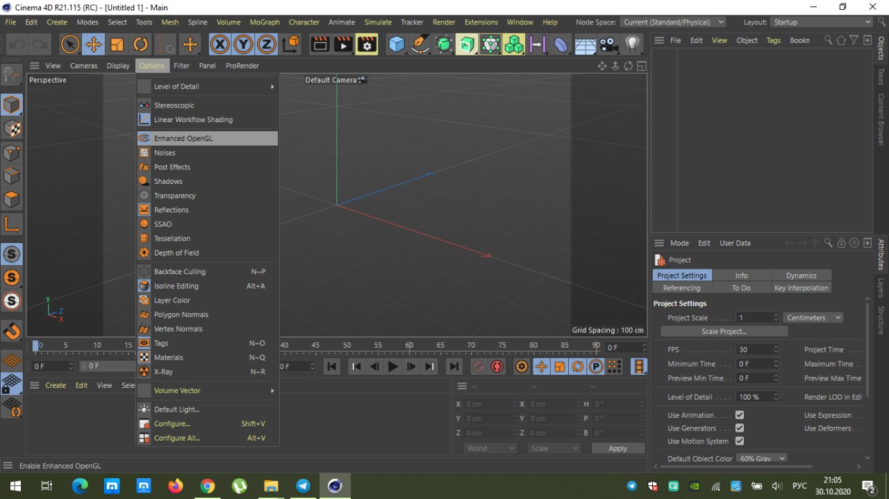889x499 pixels.
Task: Toggle Enable Snap magnet icon
Action: 12,331
